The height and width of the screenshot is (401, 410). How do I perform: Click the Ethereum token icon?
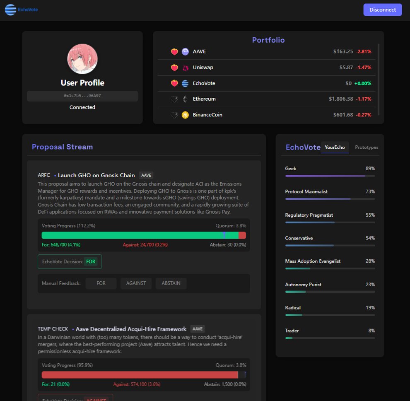[185, 99]
